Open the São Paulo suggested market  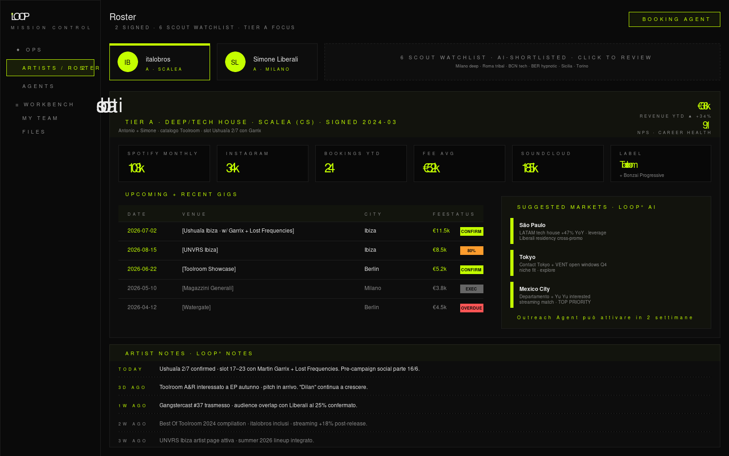606,231
